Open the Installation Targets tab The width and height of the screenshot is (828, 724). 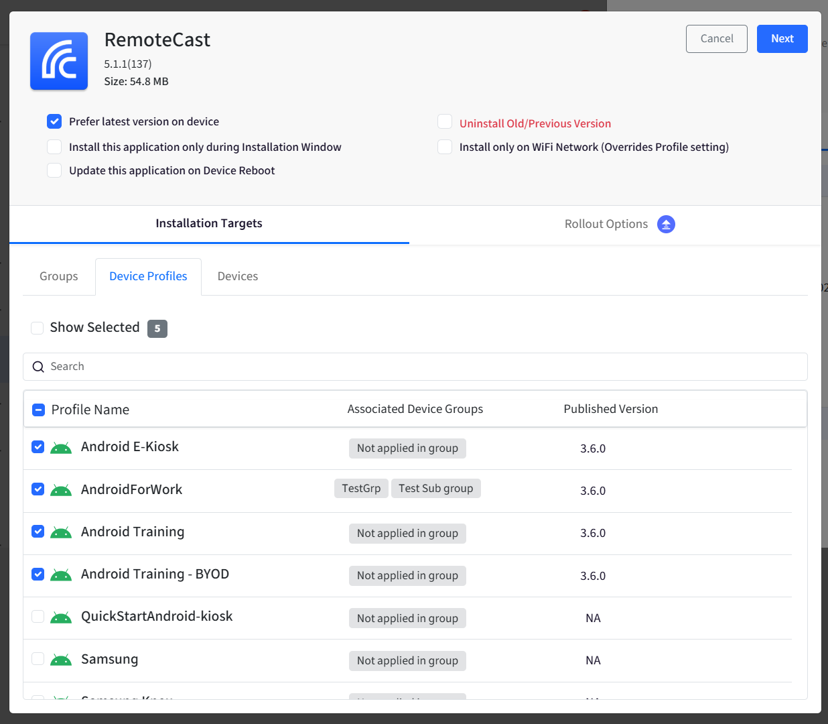point(209,224)
